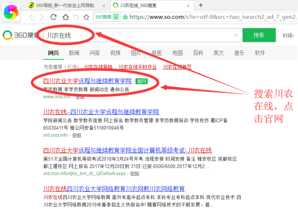298x209 pixels.
Task: Switch to the 软件 search tab
Action: click(x=260, y=53)
